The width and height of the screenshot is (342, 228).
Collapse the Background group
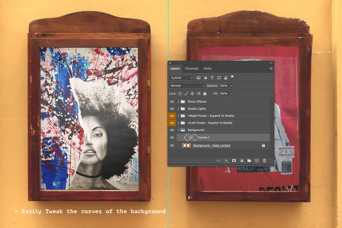pyautogui.click(x=178, y=130)
